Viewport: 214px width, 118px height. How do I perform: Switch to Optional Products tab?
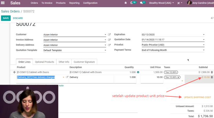pos(45,62)
